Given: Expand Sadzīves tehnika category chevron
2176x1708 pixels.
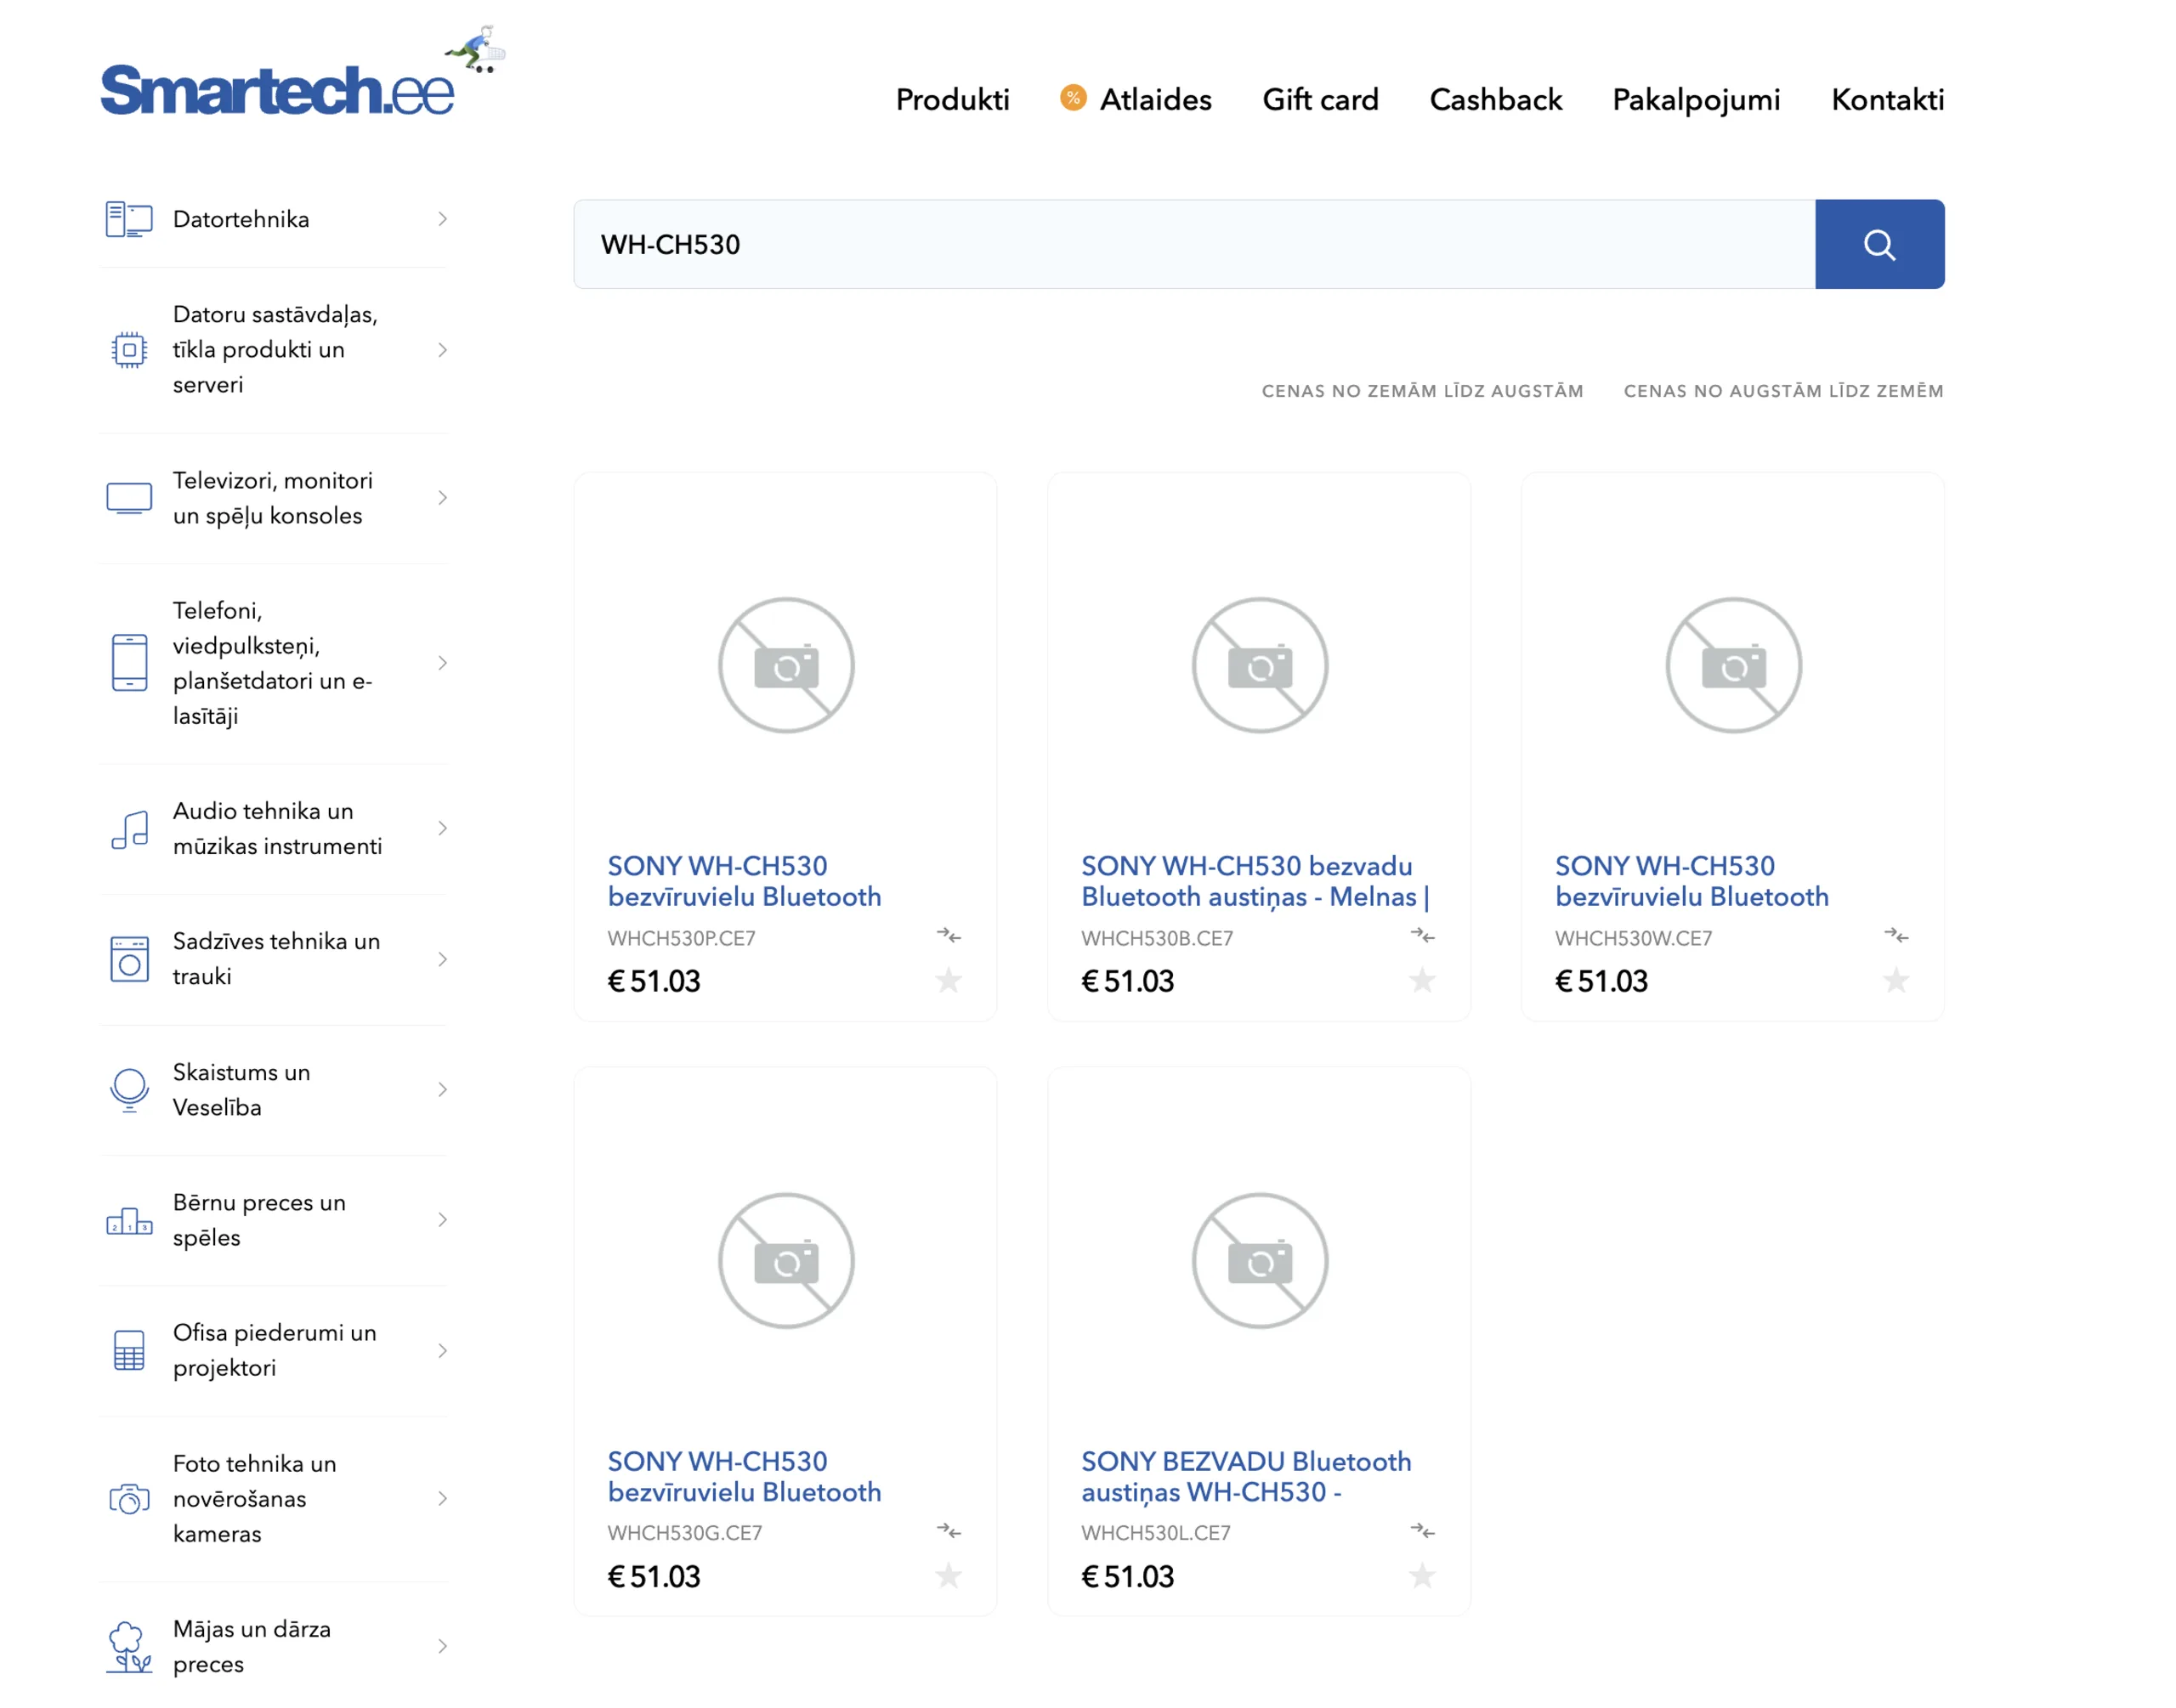Looking at the screenshot, I should click(x=442, y=959).
